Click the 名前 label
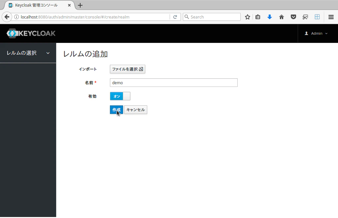Image resolution: width=338 pixels, height=218 pixels. pyautogui.click(x=89, y=83)
